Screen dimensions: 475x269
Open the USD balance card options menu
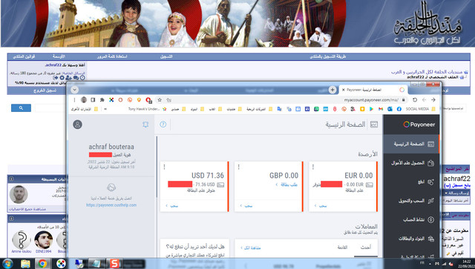[165, 167]
